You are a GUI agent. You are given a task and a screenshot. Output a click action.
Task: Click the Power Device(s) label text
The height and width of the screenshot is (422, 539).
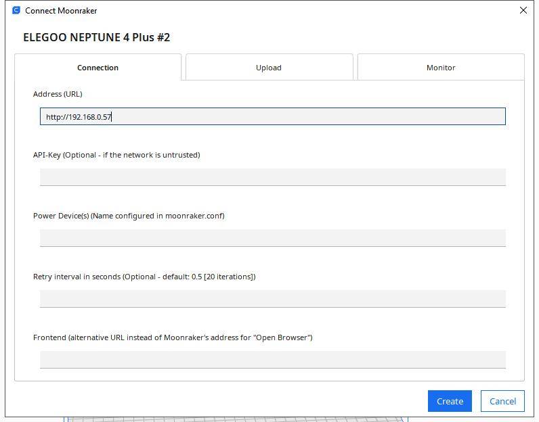tap(129, 216)
